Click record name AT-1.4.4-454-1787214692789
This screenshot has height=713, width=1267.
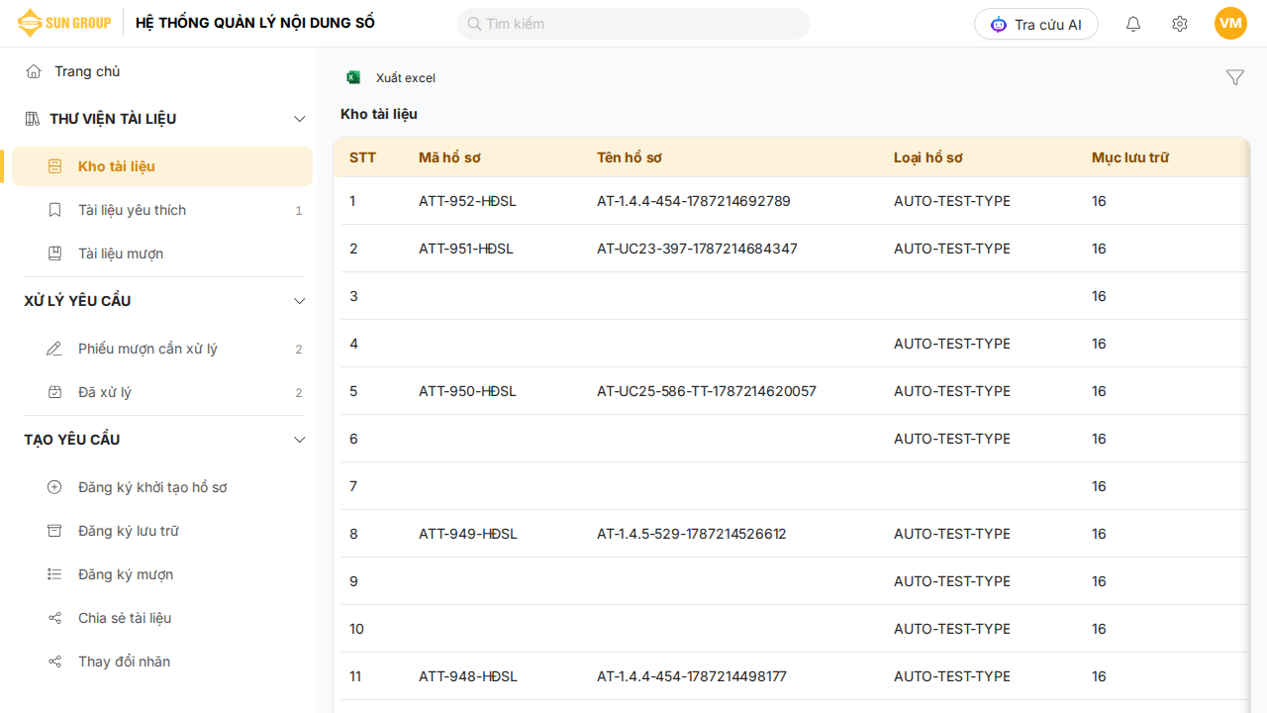click(x=694, y=201)
